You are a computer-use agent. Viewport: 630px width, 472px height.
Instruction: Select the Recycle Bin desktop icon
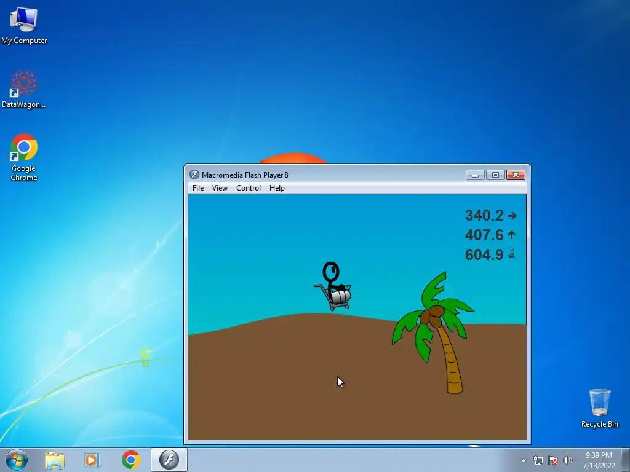599,408
